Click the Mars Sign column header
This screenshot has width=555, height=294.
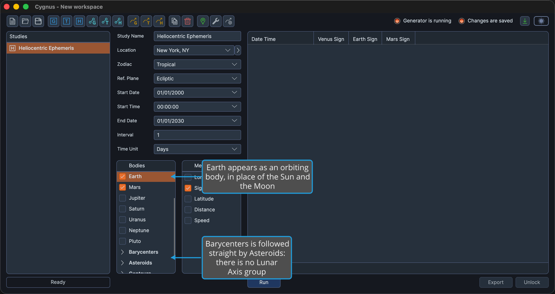(398, 39)
